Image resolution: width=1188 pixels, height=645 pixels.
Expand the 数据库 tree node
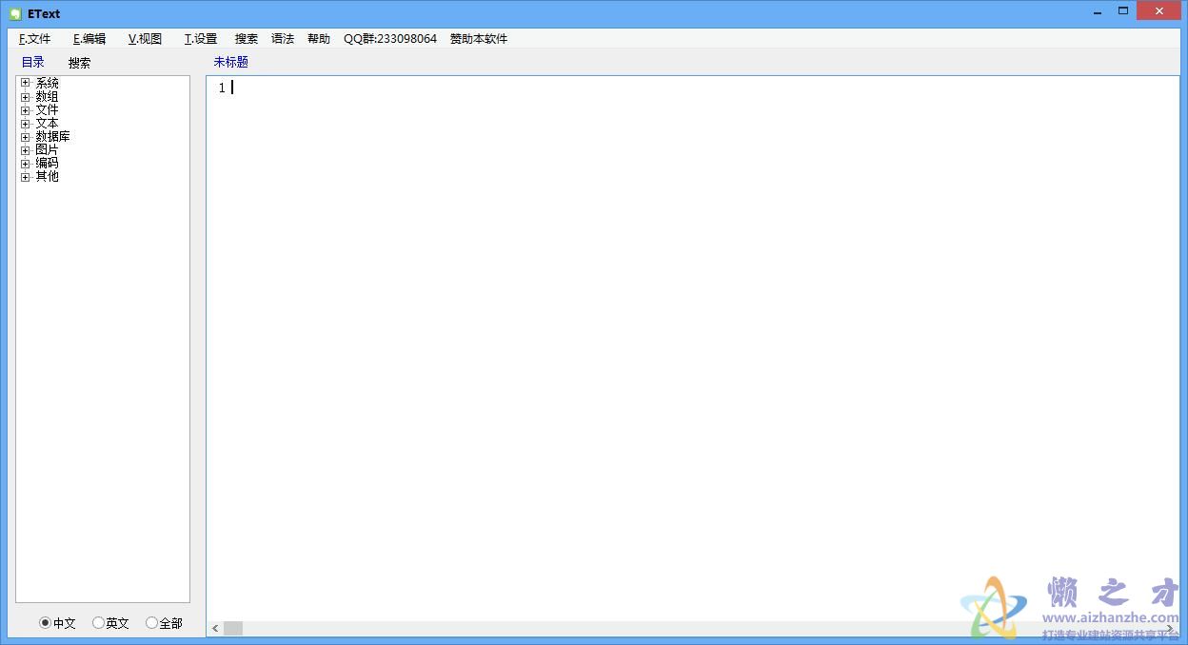click(x=26, y=137)
